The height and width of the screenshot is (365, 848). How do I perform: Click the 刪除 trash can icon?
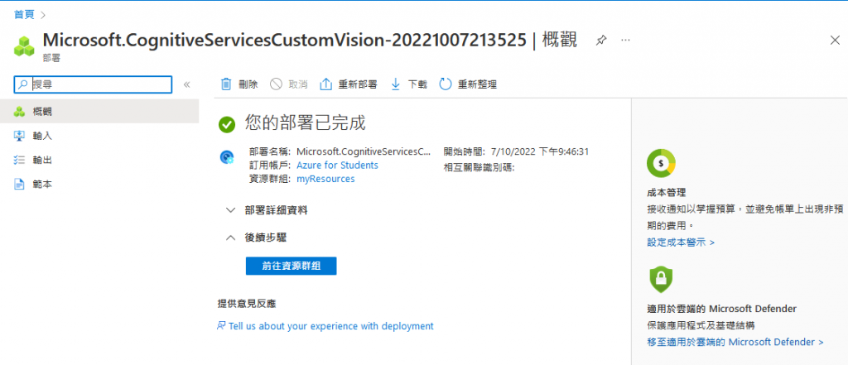[226, 84]
